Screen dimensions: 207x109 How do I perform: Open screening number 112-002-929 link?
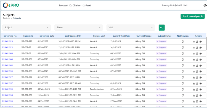pyautogui.click(x=7, y=41)
